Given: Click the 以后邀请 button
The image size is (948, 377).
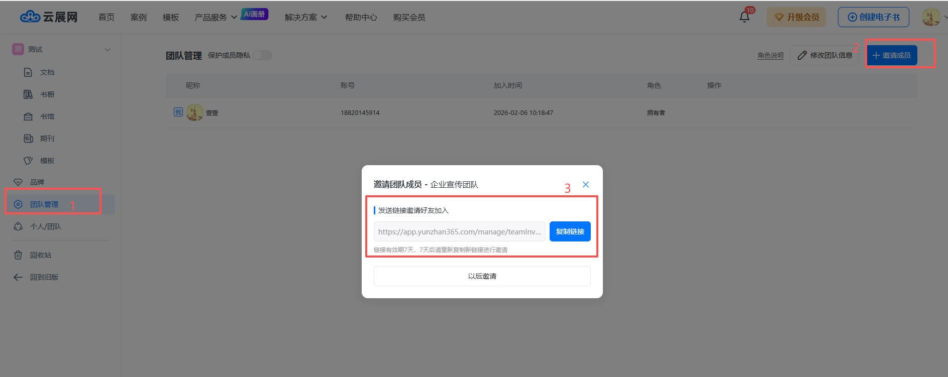Looking at the screenshot, I should click(482, 276).
